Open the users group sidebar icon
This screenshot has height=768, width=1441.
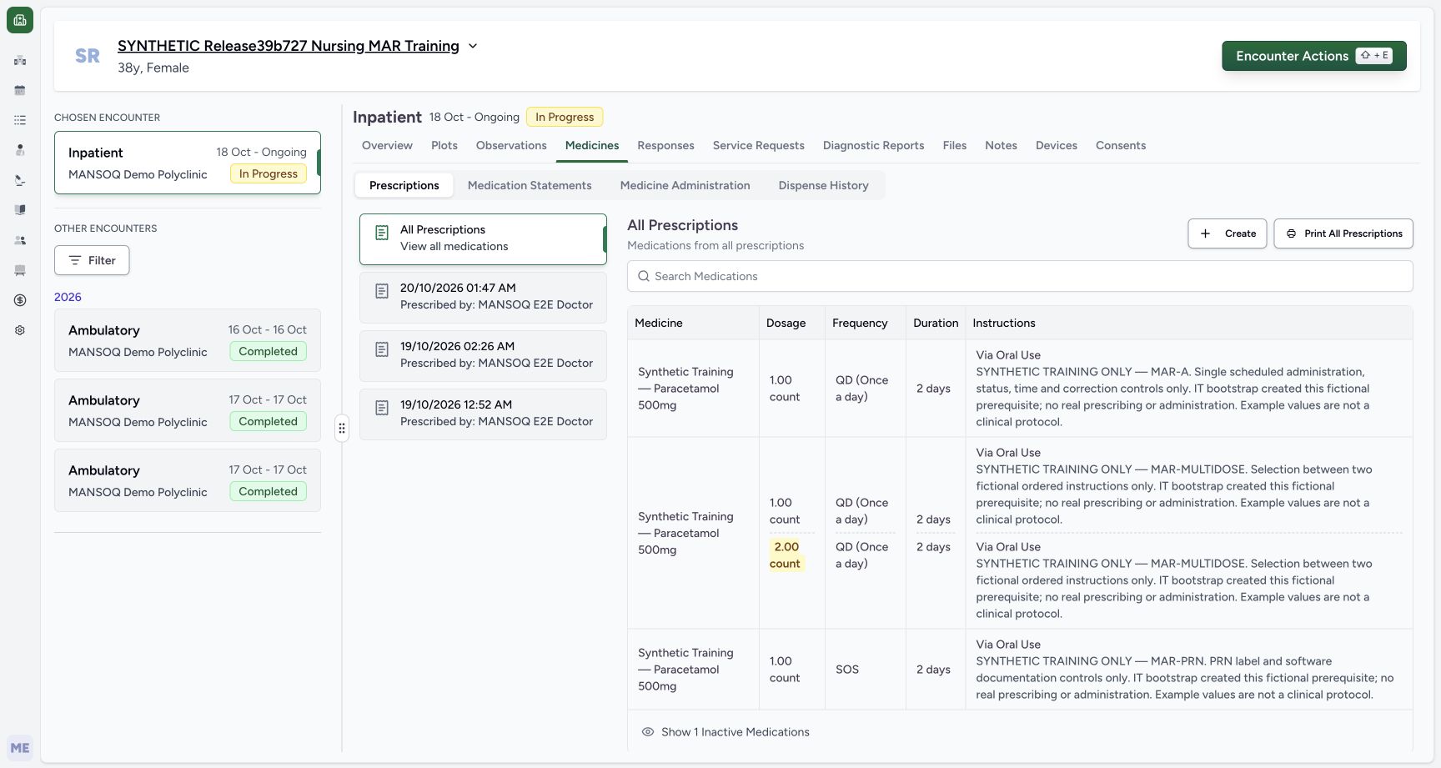[20, 240]
